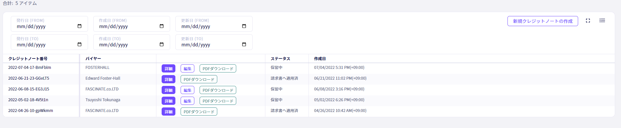Image resolution: width=621 pixels, height=128 pixels.
Task: Open calendar picker for 更新日 (TO)
Action: coord(244,44)
